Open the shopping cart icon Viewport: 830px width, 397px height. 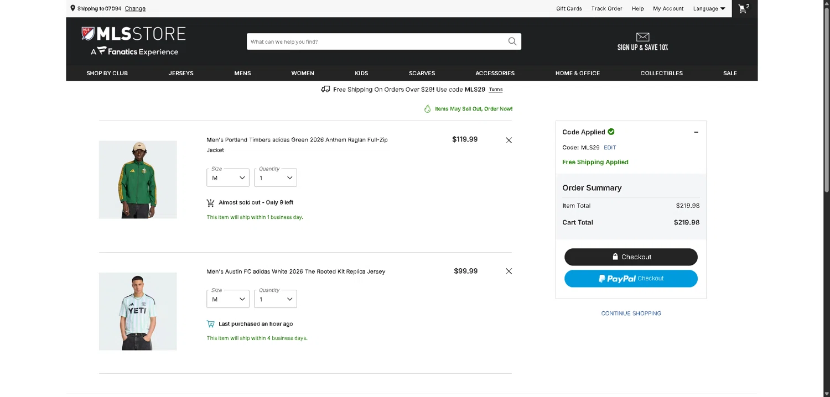click(743, 8)
